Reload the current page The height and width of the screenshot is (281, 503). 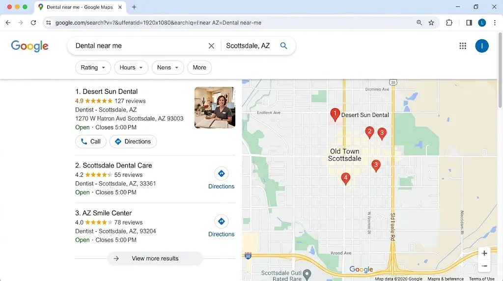pyautogui.click(x=33, y=23)
